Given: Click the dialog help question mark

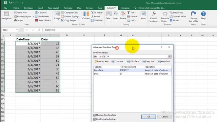Looking at the screenshot, I should [162, 47].
